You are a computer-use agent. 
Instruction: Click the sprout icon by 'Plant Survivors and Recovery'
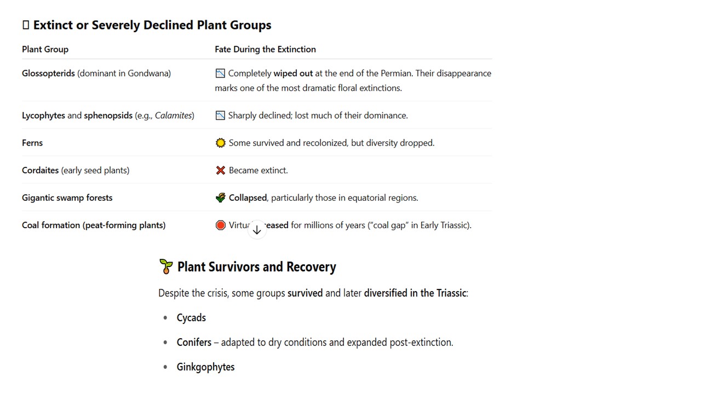[x=166, y=267]
